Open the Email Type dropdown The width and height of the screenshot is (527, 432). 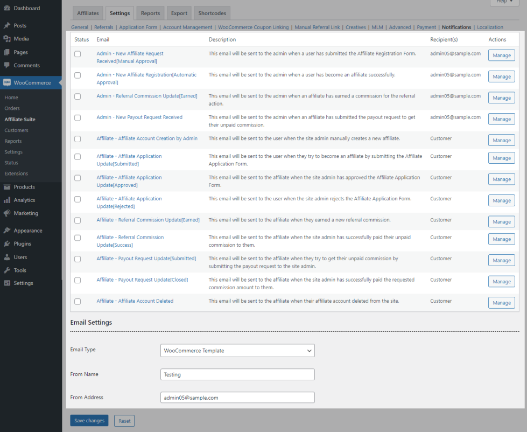click(237, 351)
